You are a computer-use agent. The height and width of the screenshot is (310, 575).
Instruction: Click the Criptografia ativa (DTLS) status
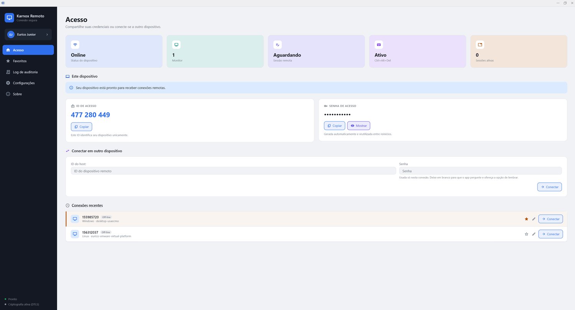coord(21,304)
